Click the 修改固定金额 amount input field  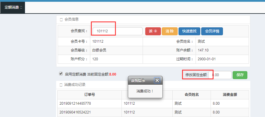pyautogui.click(x=220, y=75)
